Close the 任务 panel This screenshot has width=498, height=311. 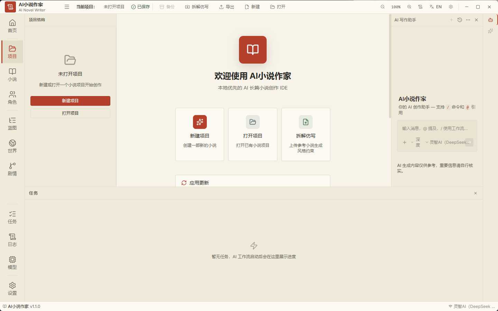coord(476,193)
